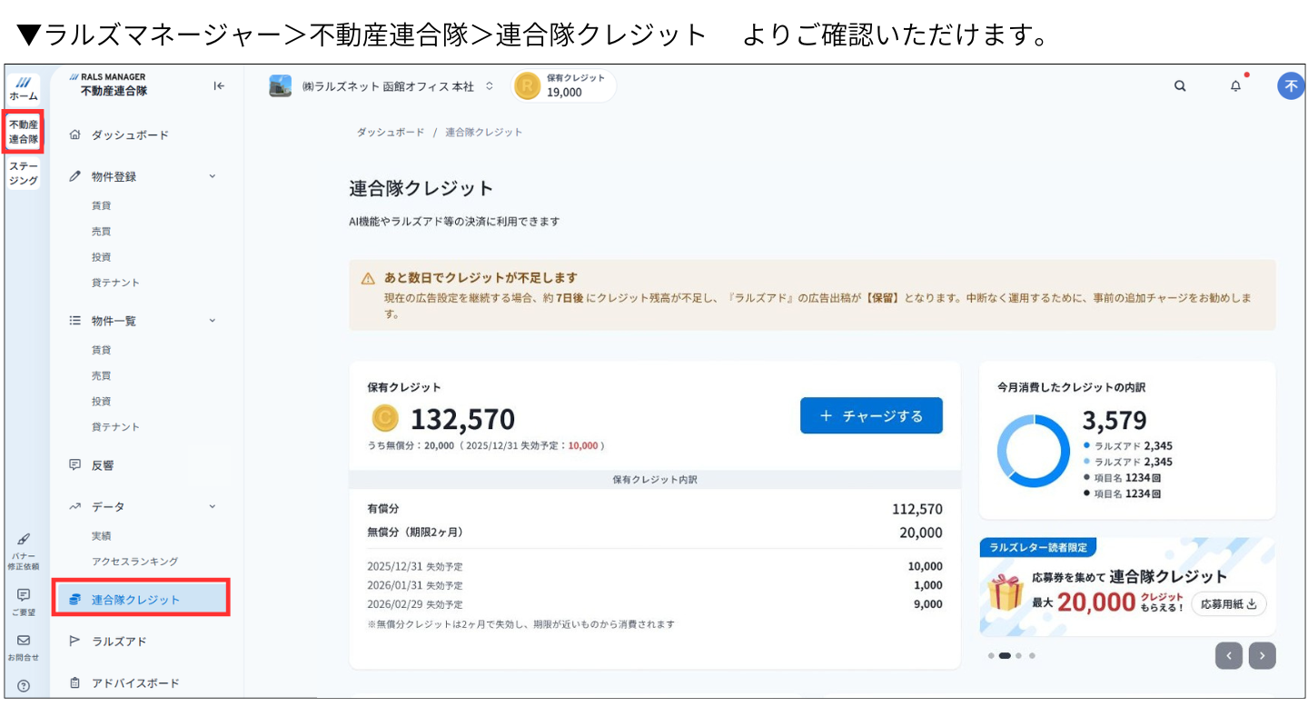The height and width of the screenshot is (727, 1308).
Task: Open 投資 under 物件一覧
Action: (x=101, y=401)
